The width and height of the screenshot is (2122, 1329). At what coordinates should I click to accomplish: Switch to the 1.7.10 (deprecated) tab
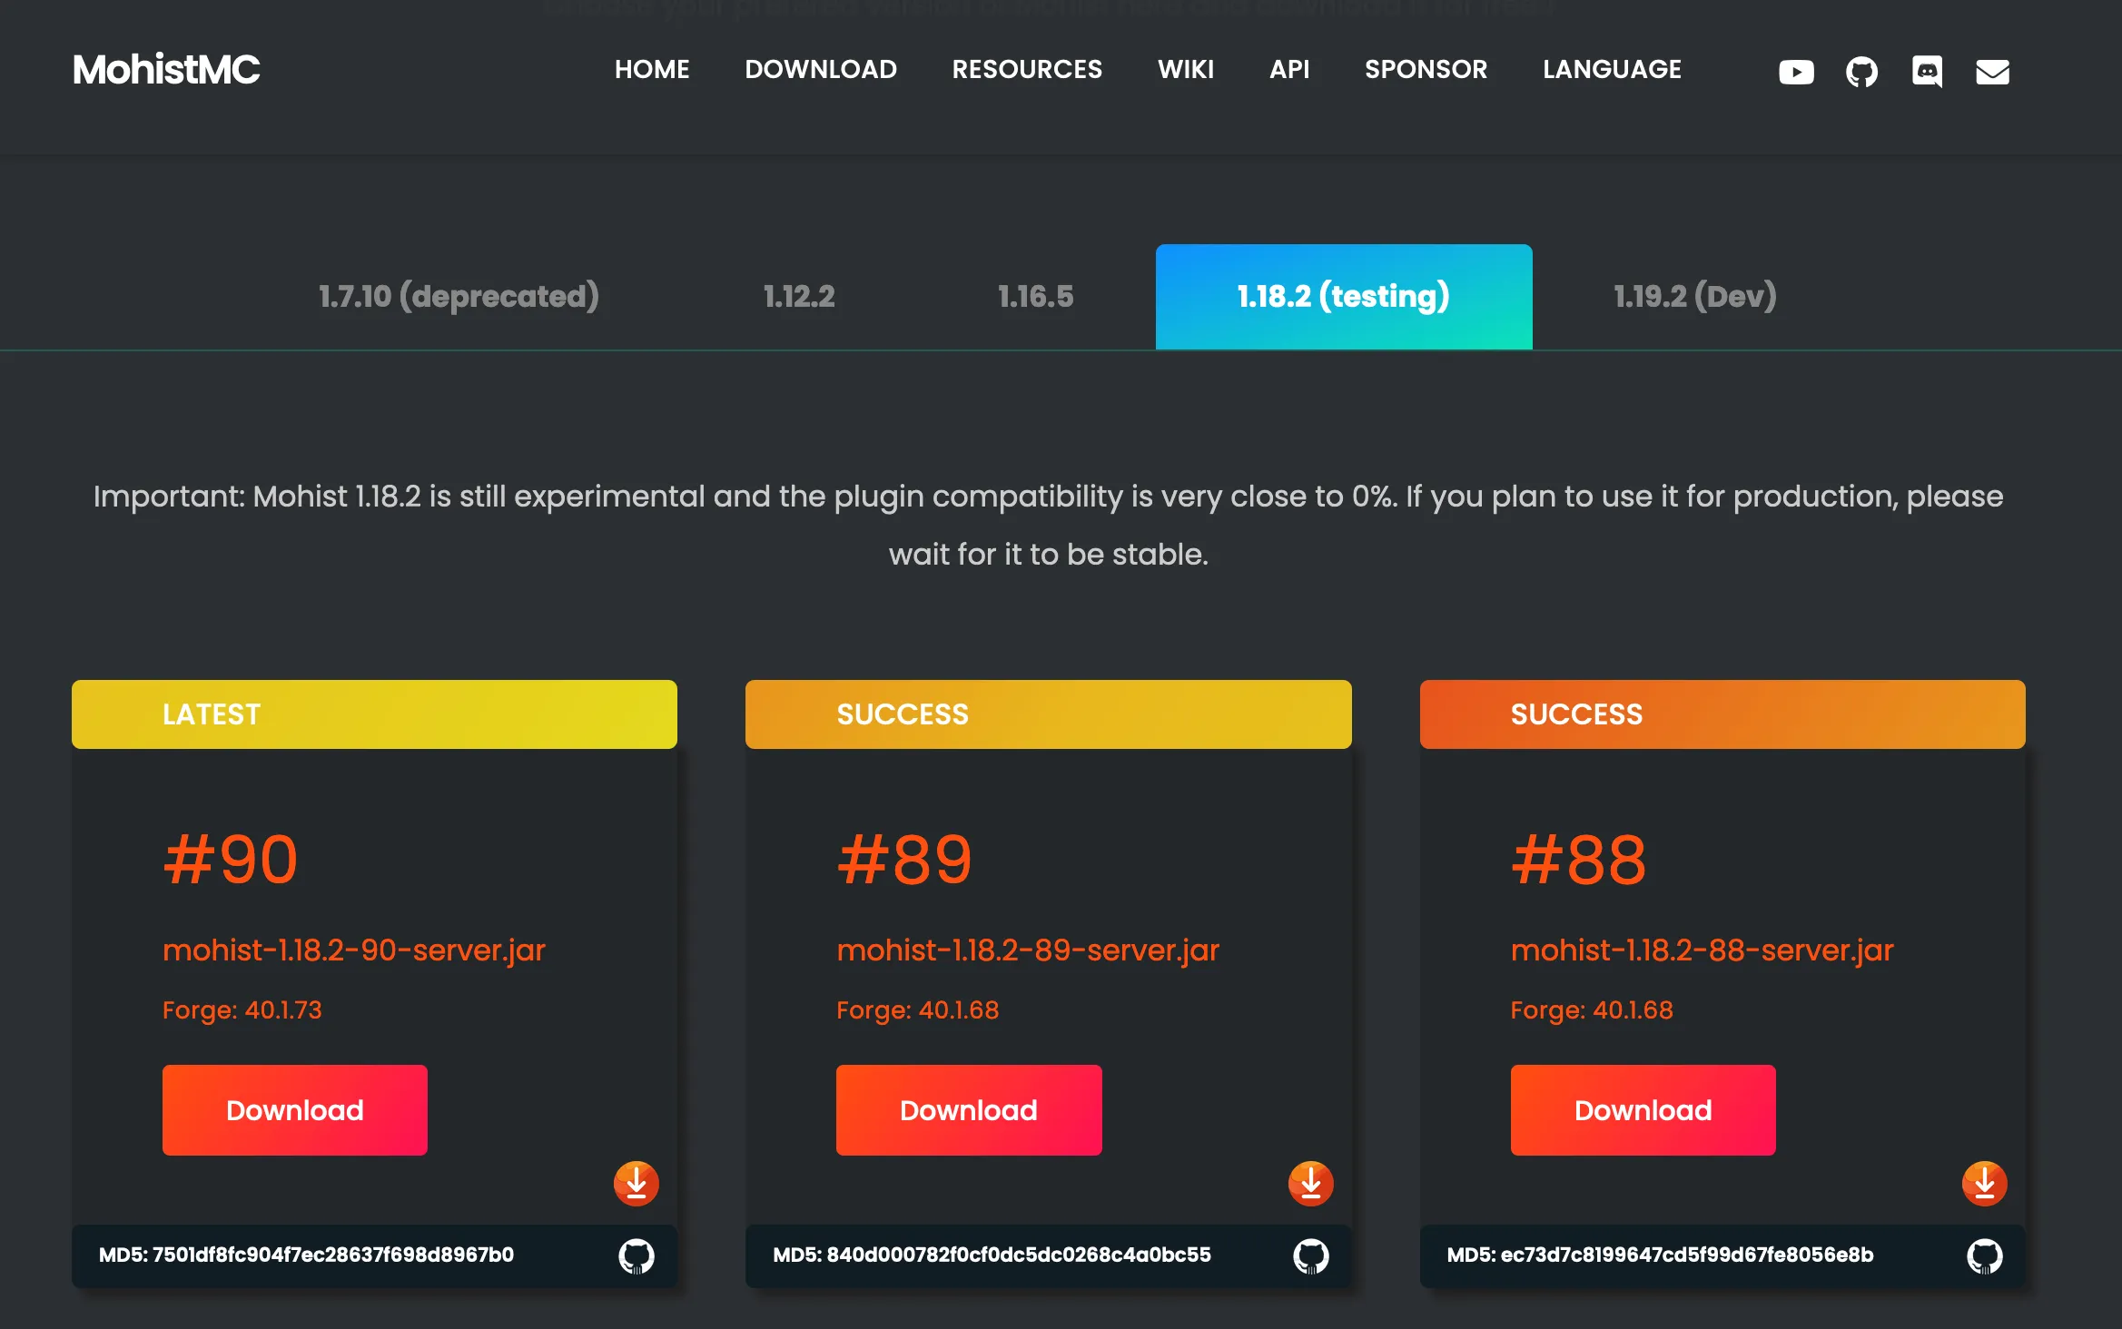click(x=459, y=296)
